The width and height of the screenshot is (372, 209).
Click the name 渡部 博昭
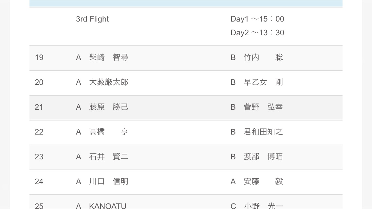tap(263, 157)
